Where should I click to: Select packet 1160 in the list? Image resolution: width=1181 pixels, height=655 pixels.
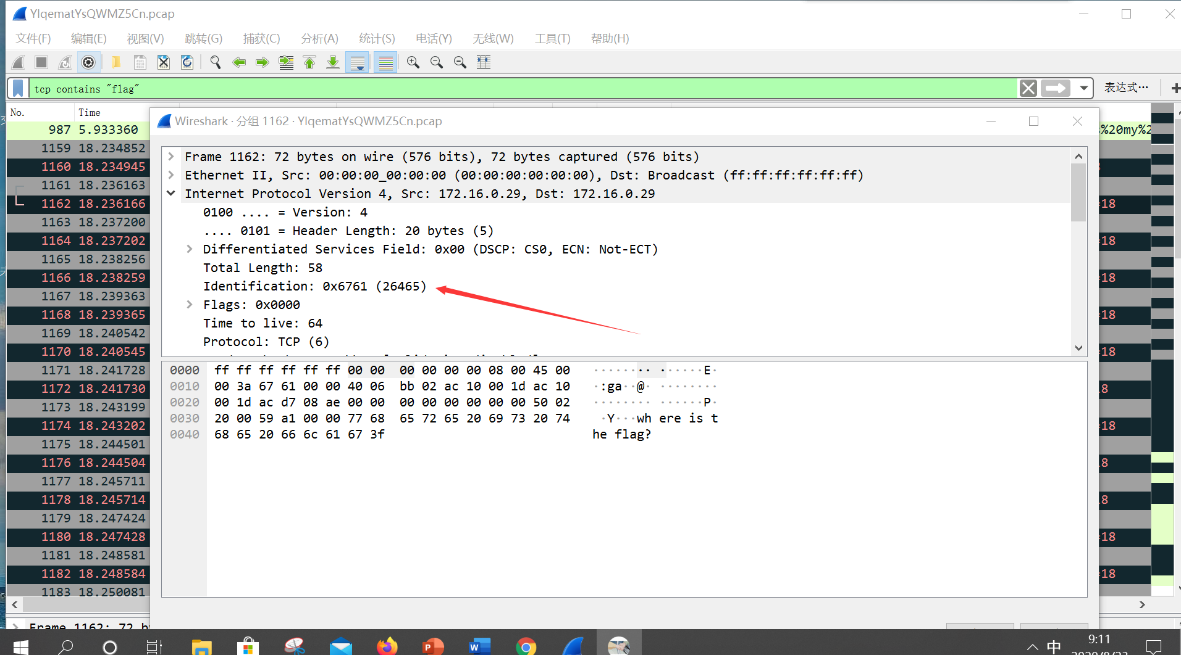pos(78,167)
